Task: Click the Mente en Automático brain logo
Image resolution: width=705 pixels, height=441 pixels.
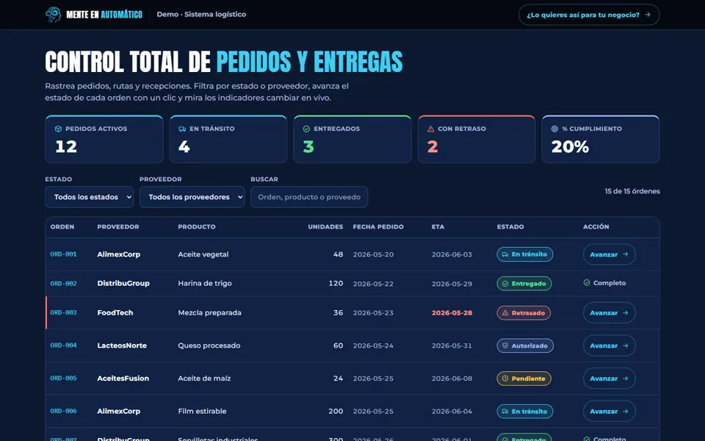Action: (53, 15)
